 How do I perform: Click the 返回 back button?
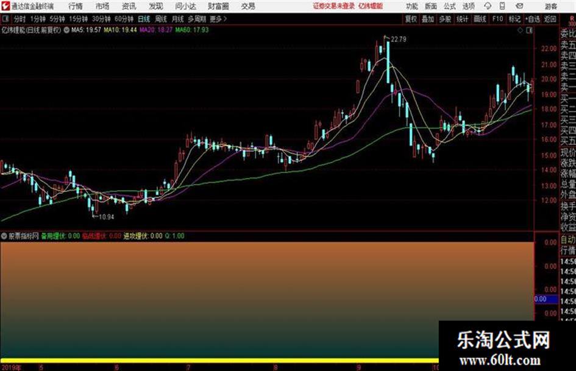coord(550,19)
